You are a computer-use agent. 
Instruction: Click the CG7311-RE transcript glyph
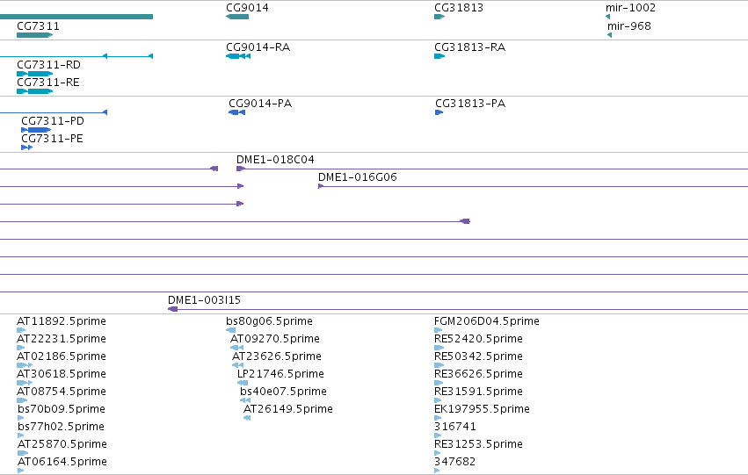click(35, 91)
